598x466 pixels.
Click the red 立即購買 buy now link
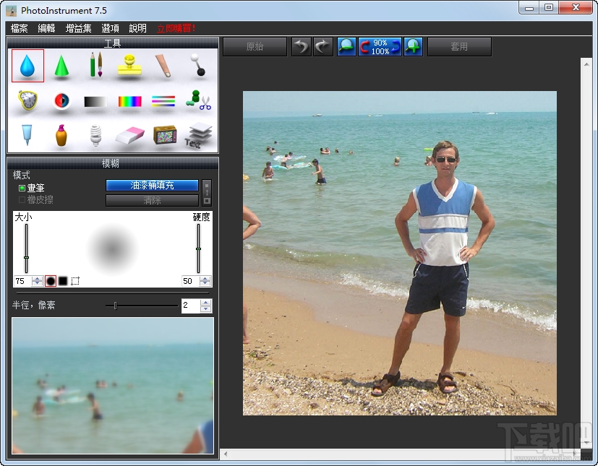click(x=176, y=28)
